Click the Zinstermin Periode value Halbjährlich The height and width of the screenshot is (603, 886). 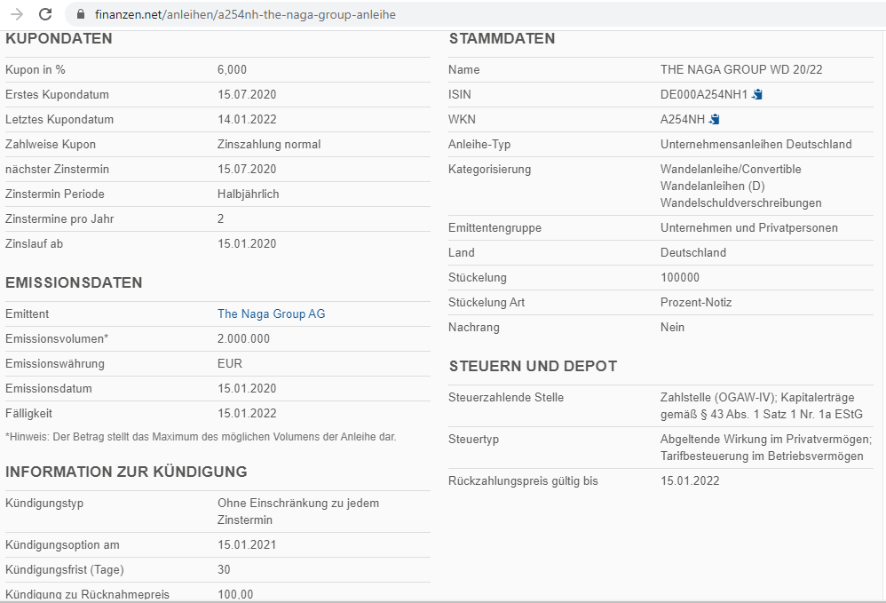[x=249, y=194]
